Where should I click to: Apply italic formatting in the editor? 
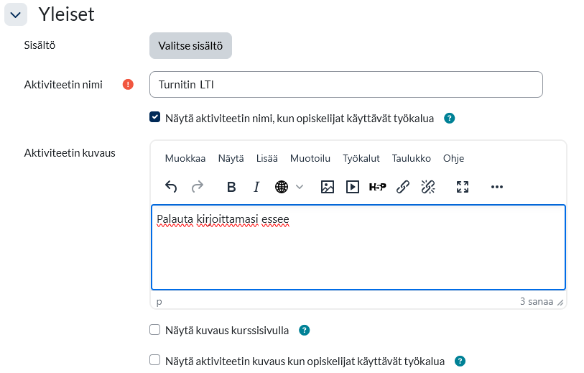point(256,187)
